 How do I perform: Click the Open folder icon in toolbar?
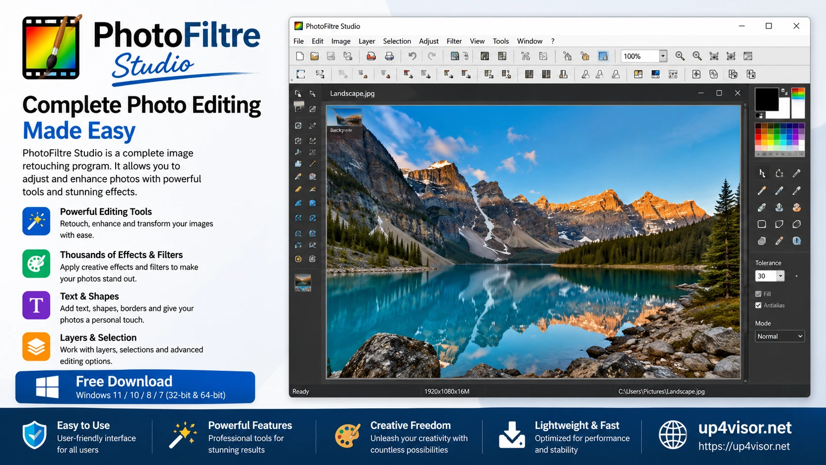315,56
